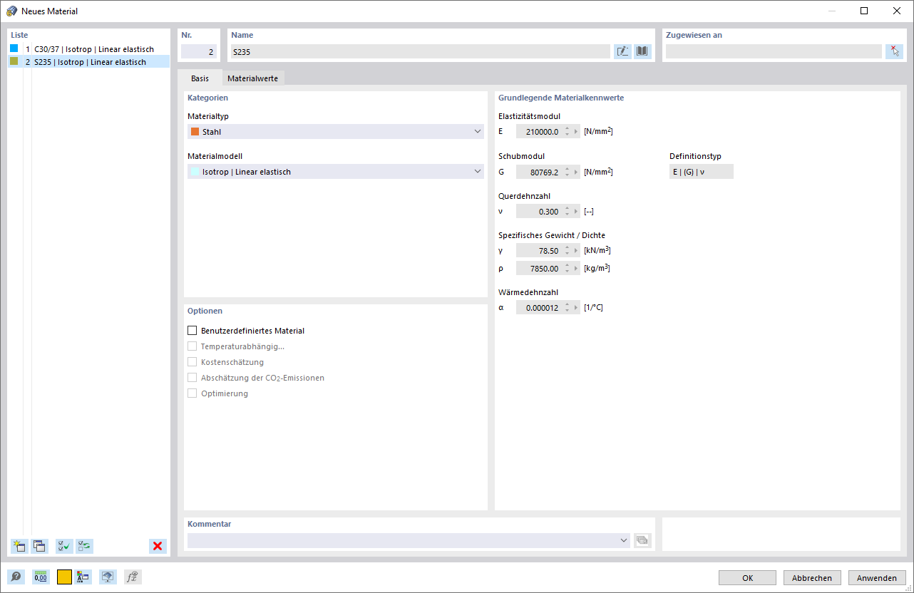Image resolution: width=914 pixels, height=593 pixels.
Task: Enable Benutzerdefiniertes Material checkbox
Action: (192, 331)
